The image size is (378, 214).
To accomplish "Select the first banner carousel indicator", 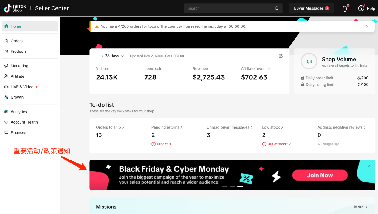I will coord(224,187).
